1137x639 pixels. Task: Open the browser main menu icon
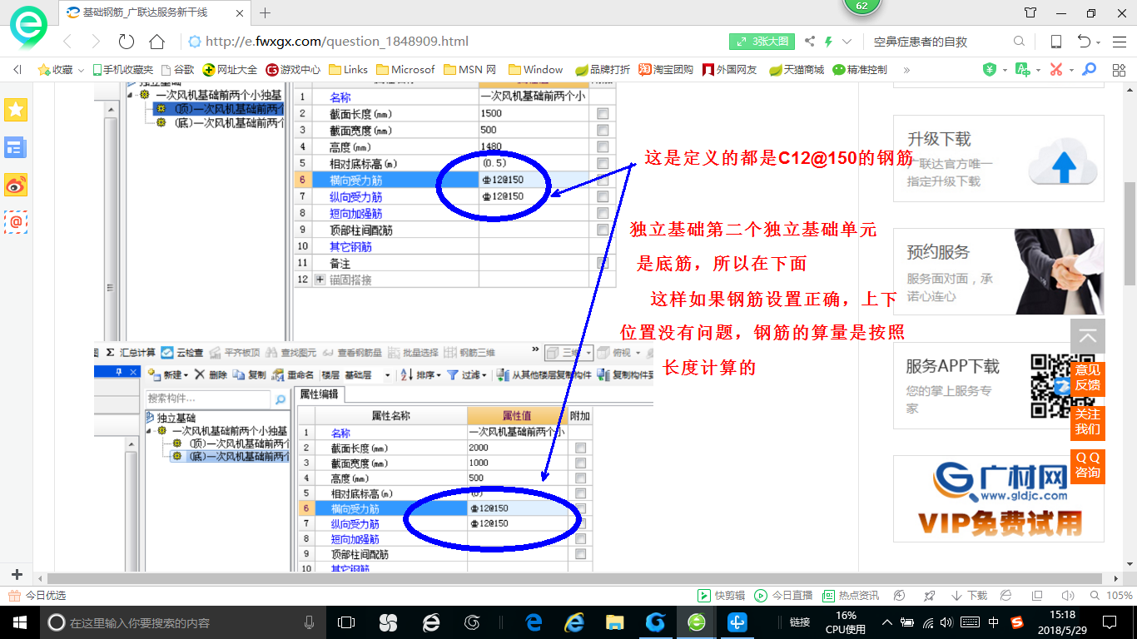(x=1118, y=42)
